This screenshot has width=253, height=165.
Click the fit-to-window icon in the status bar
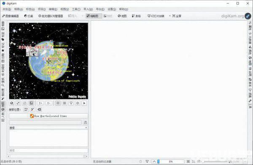(188, 162)
